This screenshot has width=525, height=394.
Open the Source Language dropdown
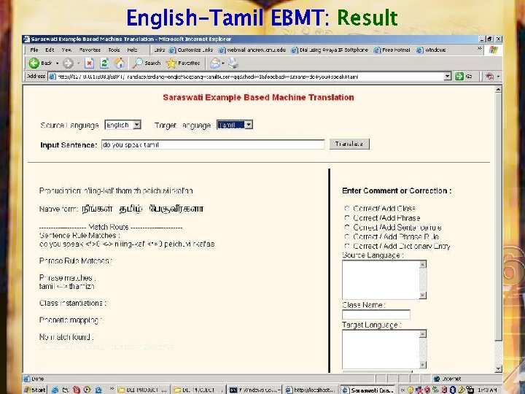click(x=123, y=125)
